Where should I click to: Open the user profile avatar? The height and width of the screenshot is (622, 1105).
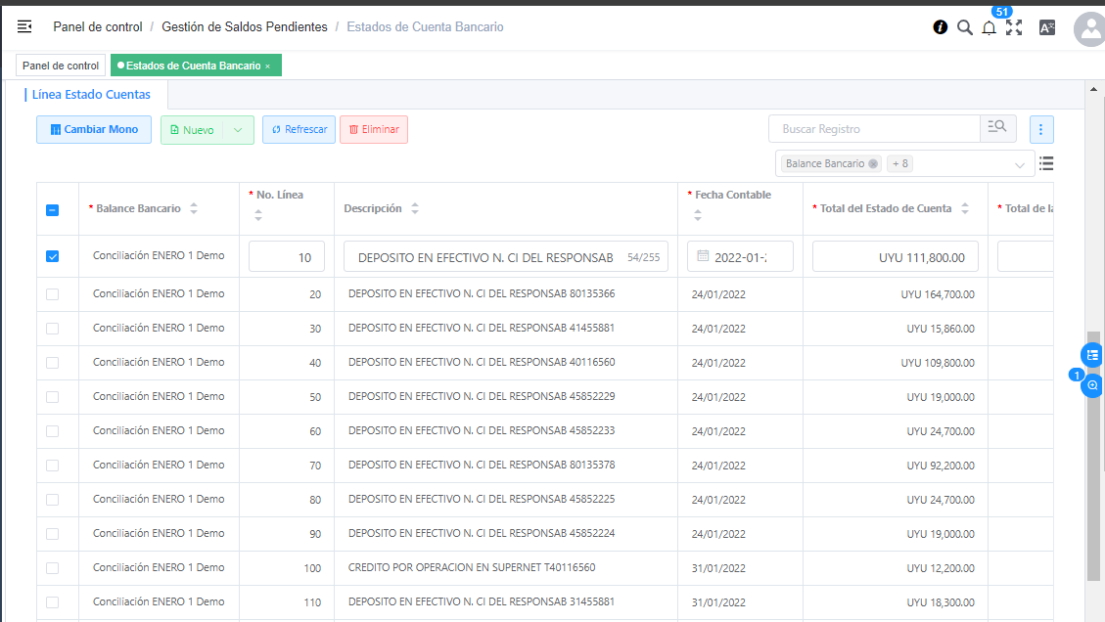click(1088, 29)
